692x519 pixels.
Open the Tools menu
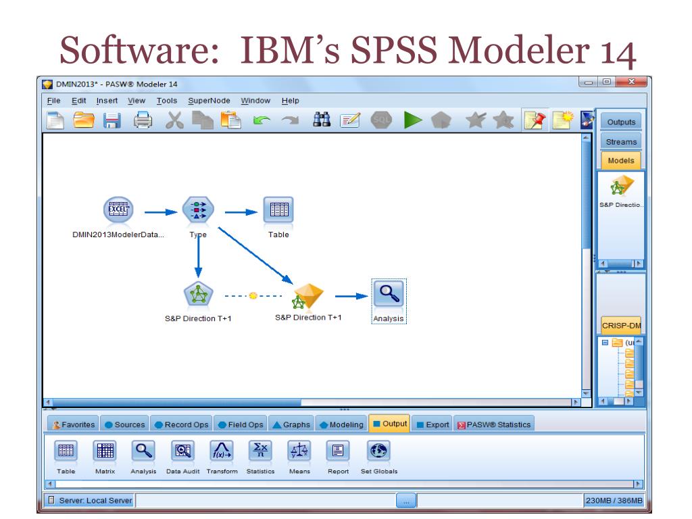click(166, 101)
